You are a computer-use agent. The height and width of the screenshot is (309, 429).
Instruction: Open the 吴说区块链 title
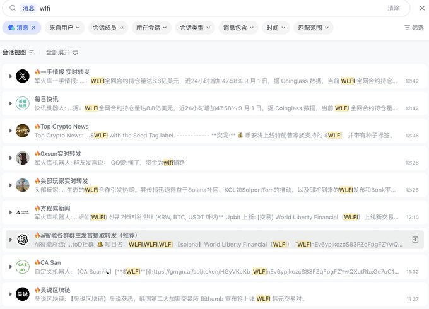click(52, 289)
